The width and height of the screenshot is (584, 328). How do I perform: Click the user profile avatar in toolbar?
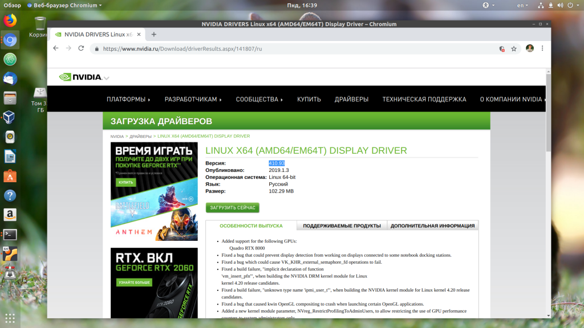click(x=530, y=48)
